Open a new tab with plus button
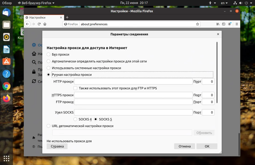This screenshot has height=165, width=255. 67,17
